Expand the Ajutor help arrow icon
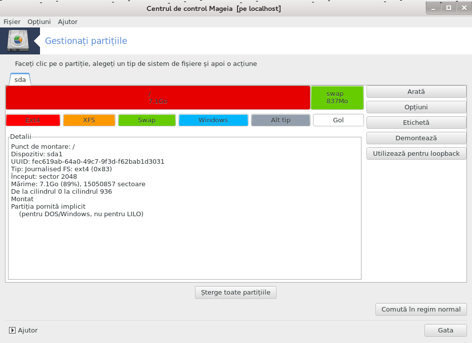The image size is (472, 343). point(12,331)
